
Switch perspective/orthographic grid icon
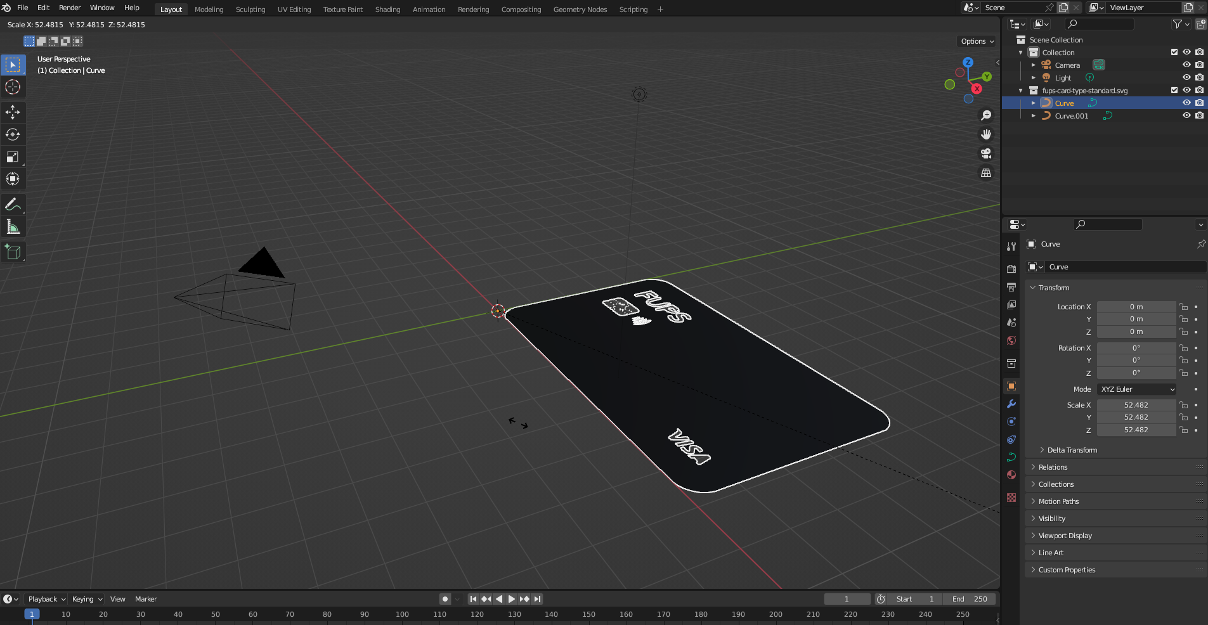tap(986, 172)
